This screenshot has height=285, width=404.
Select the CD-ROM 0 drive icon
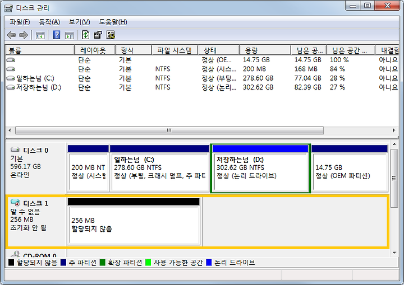tap(15, 254)
